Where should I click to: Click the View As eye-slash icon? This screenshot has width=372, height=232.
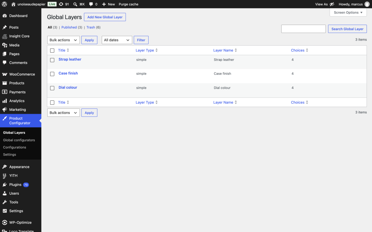tap(332, 4)
